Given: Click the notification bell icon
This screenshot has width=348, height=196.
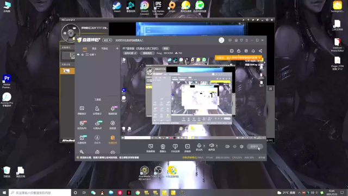Looking at the screenshot, I should (x=253, y=51).
